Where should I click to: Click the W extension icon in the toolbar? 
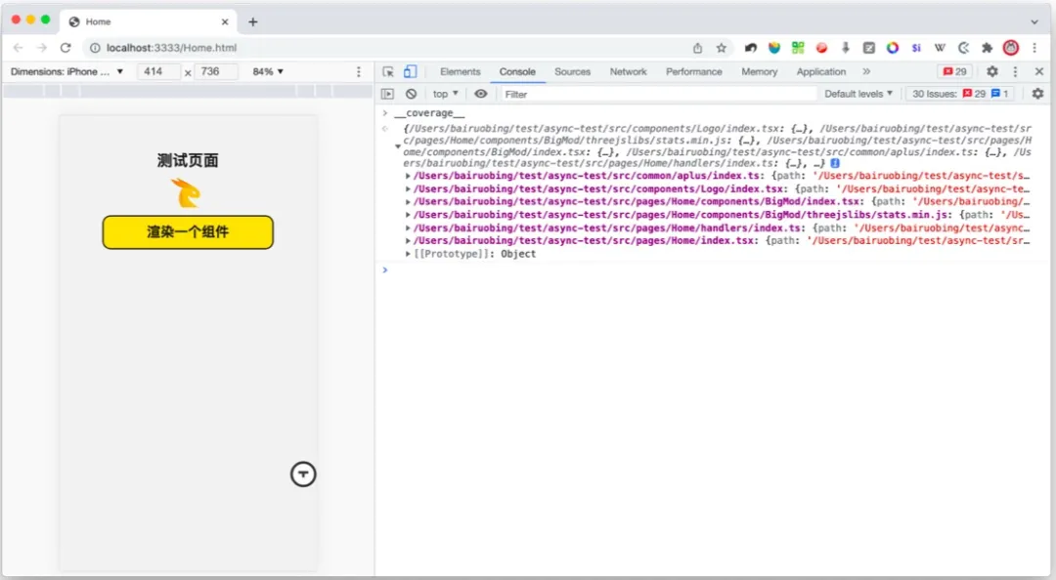[x=940, y=48]
